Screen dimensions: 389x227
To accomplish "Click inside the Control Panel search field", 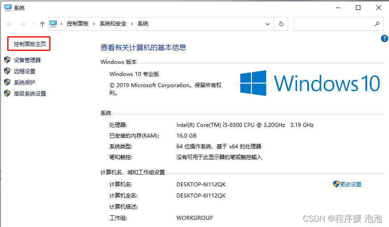I will (x=333, y=24).
